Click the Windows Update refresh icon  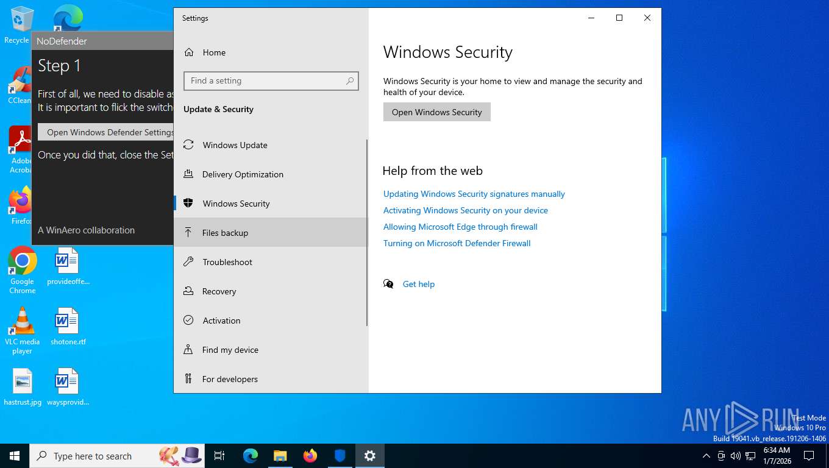(x=188, y=145)
